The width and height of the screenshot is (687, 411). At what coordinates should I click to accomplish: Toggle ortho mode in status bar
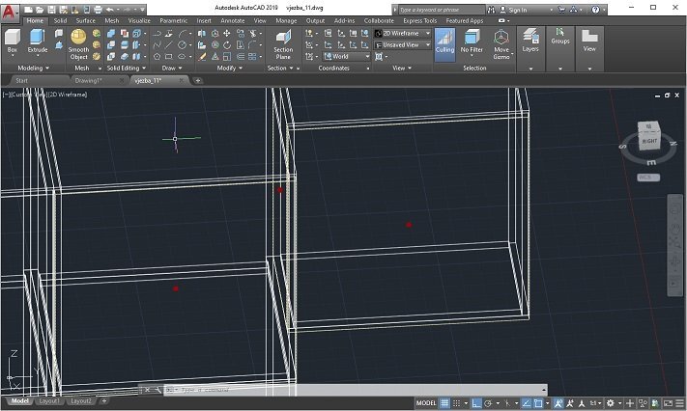476,403
